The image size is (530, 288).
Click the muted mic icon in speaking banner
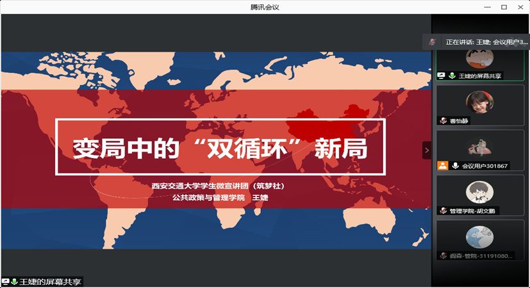pyautogui.click(x=433, y=42)
